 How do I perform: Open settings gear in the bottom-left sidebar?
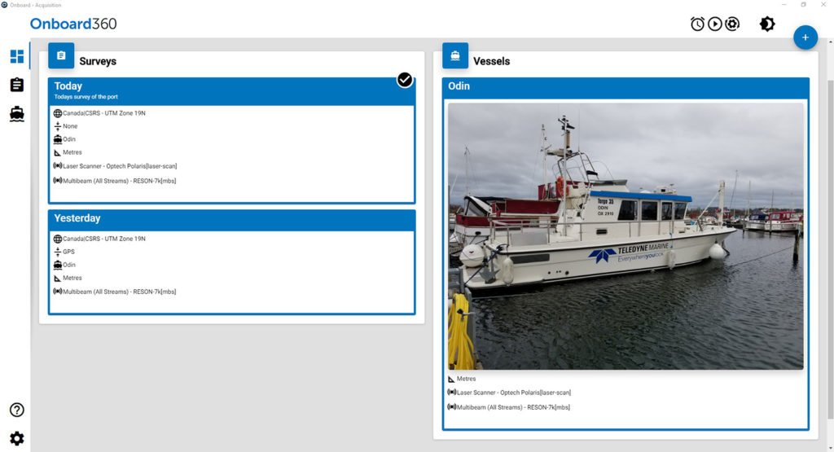[17, 439]
